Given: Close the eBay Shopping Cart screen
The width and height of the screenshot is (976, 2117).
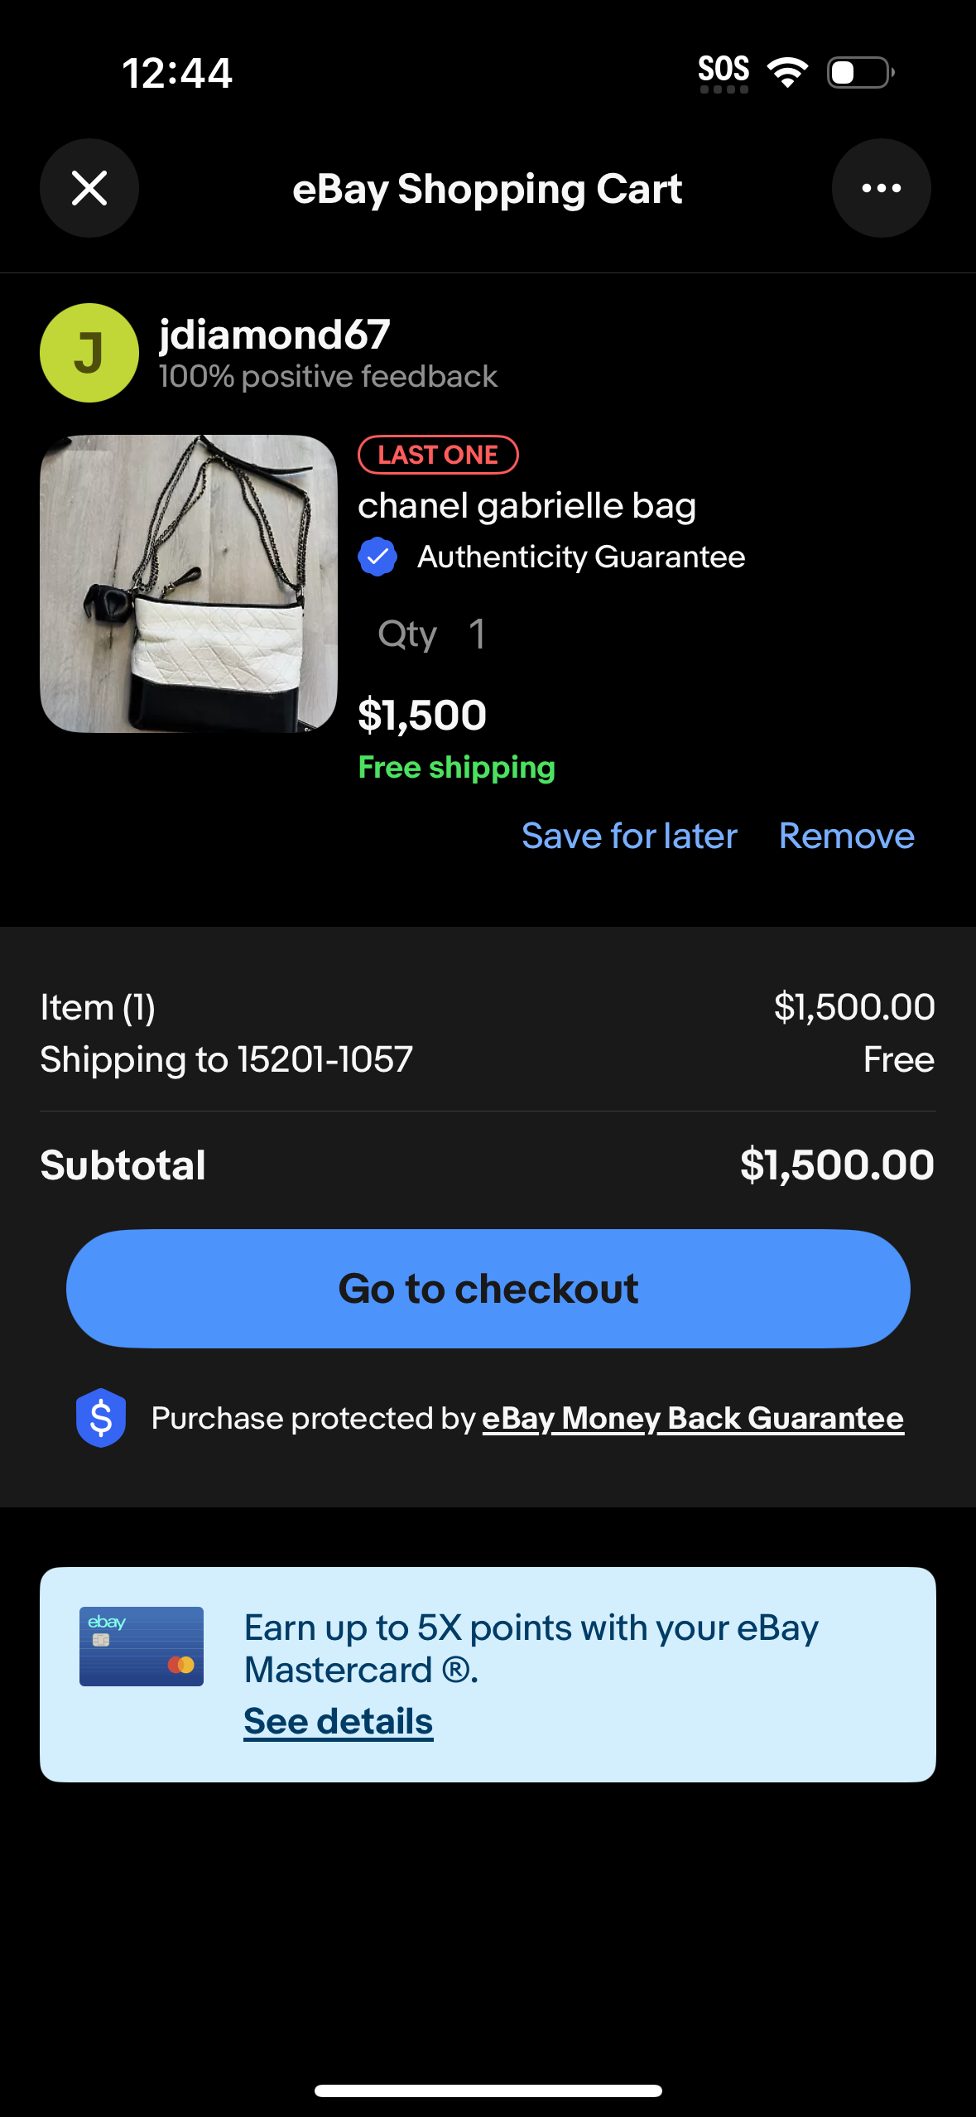Looking at the screenshot, I should click(89, 188).
